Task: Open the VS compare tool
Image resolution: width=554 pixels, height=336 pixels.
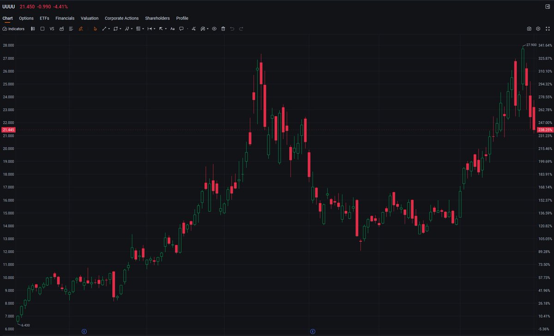Action: [52, 29]
